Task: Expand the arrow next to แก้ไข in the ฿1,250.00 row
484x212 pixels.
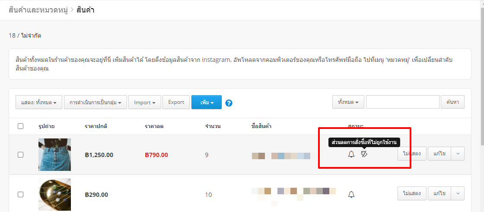Action: [458, 154]
